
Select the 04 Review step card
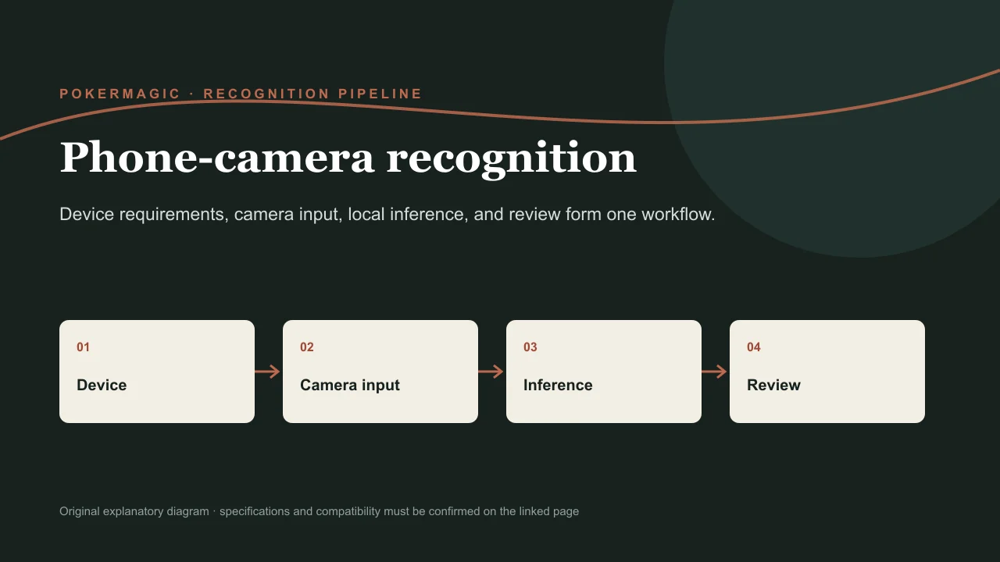(827, 372)
